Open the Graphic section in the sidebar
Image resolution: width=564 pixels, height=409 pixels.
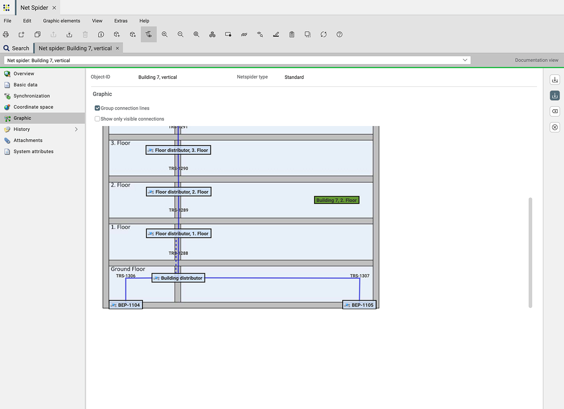22,118
